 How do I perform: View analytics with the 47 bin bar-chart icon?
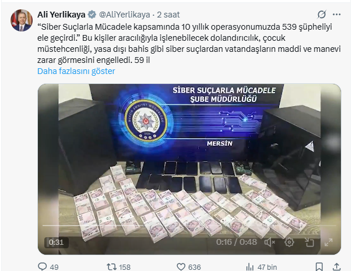249,267
